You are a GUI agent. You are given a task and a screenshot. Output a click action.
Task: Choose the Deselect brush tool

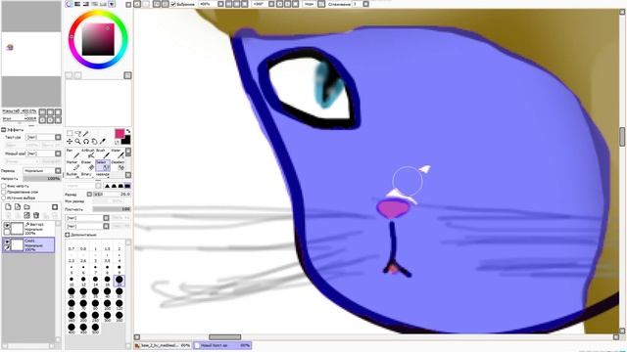[118, 165]
